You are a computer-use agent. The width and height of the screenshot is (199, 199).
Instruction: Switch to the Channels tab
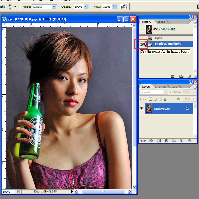pyautogui.click(x=160, y=87)
